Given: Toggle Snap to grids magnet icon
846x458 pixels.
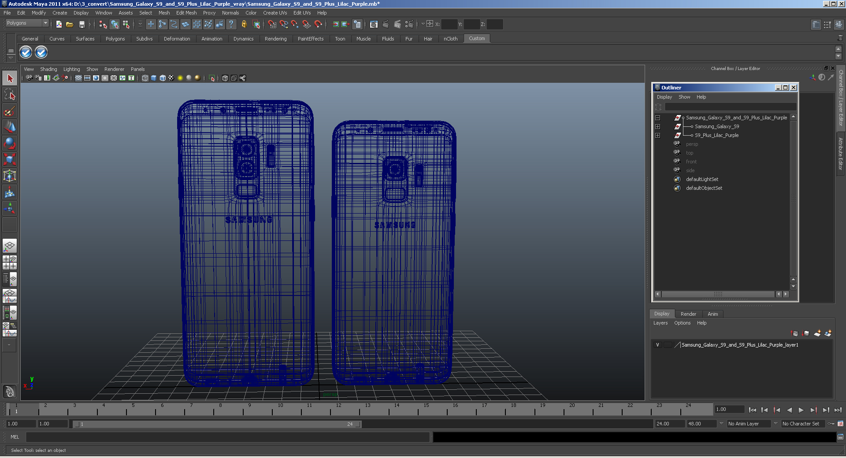Looking at the screenshot, I should [272, 24].
